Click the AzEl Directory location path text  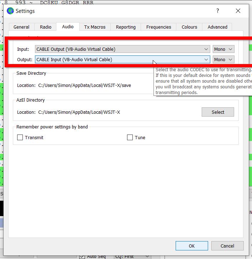(x=79, y=112)
